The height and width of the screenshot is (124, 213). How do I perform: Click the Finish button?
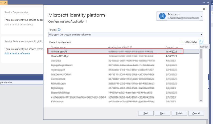click(179, 113)
